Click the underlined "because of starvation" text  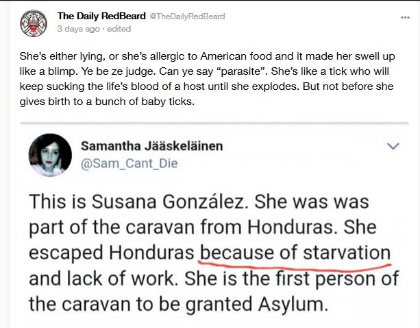pos(295,252)
